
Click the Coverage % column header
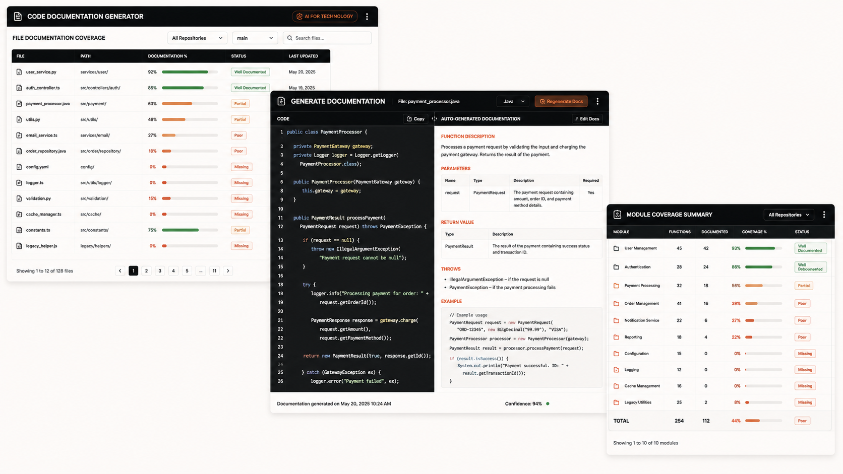[x=754, y=232]
